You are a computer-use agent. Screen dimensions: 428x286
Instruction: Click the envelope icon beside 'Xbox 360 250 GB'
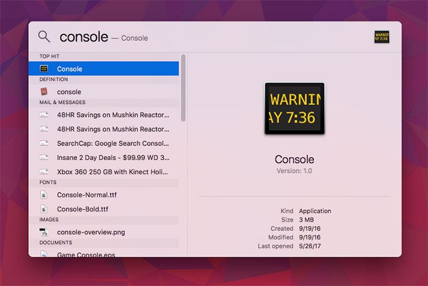(x=44, y=172)
